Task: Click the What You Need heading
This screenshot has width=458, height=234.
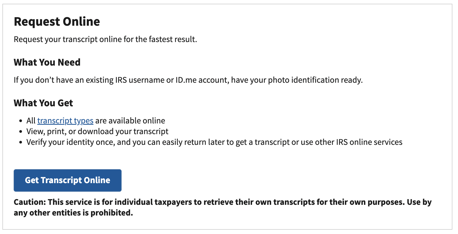Action: tap(47, 62)
